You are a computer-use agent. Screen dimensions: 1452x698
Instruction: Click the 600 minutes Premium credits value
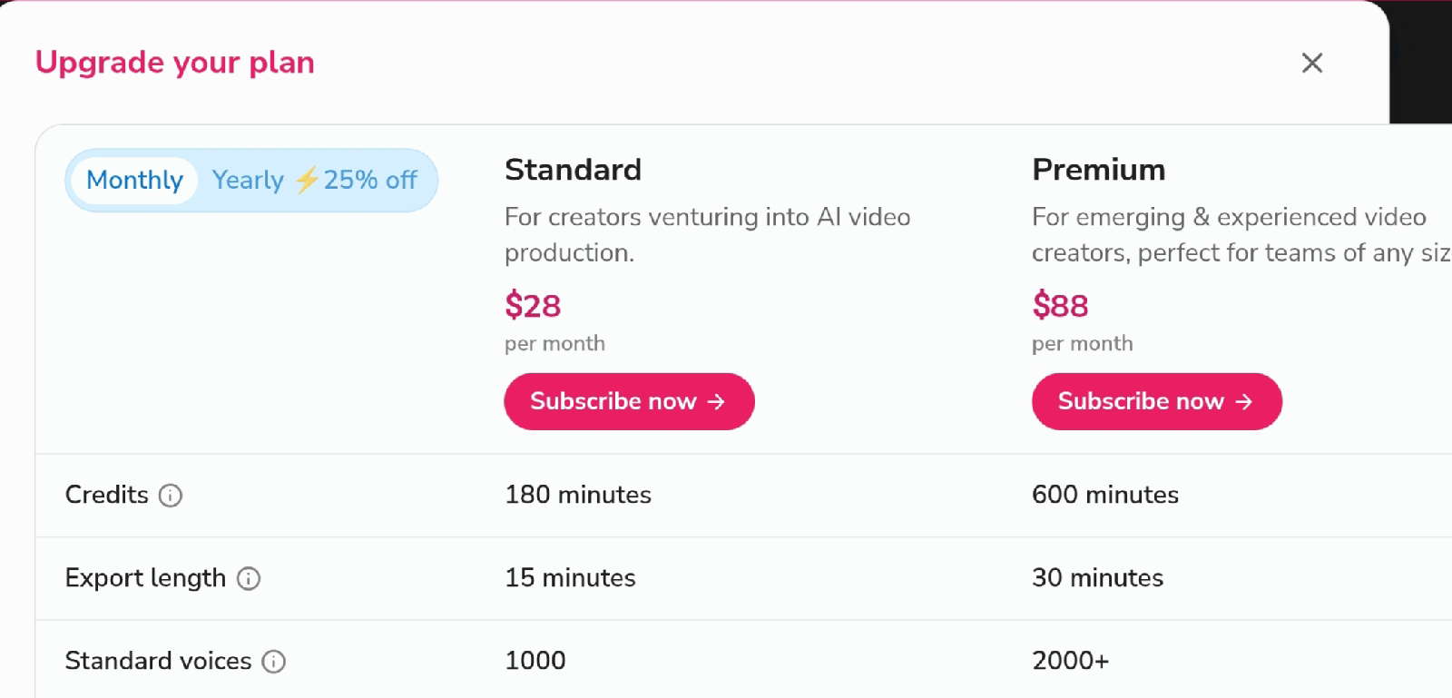1105,495
